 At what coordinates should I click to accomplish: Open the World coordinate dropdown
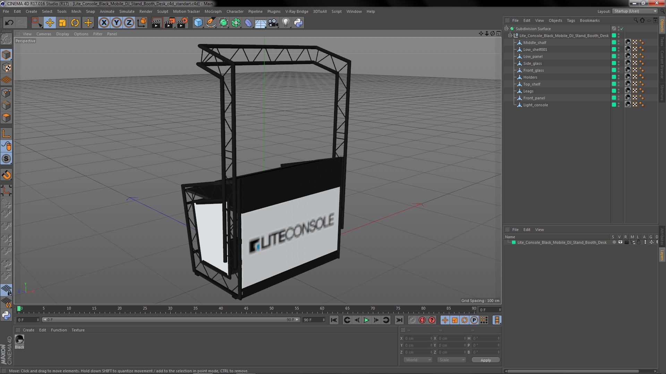(418, 360)
